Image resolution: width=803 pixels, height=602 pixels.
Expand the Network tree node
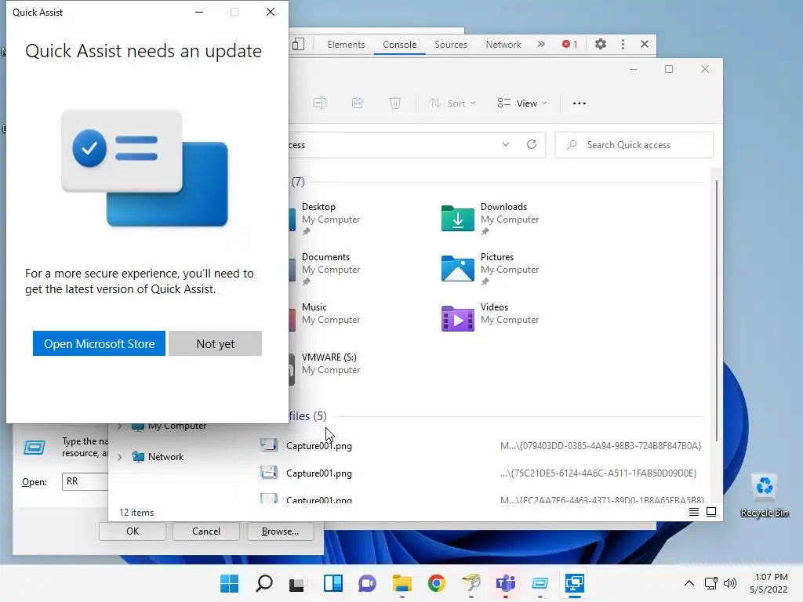point(119,457)
